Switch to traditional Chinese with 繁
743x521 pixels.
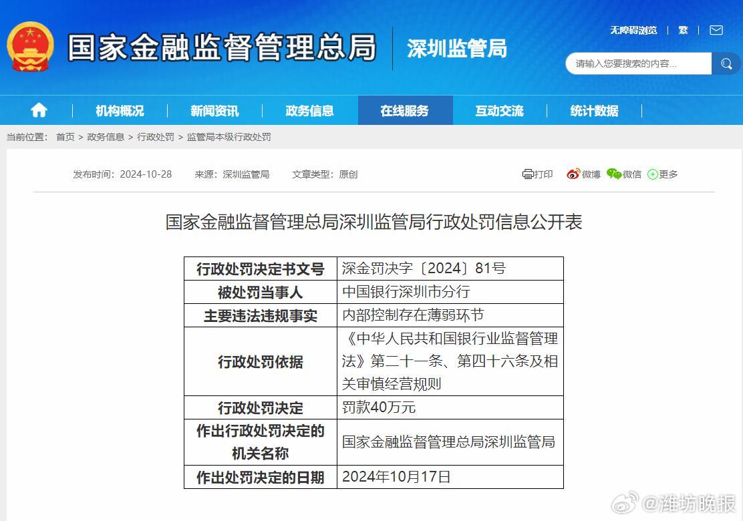click(x=683, y=30)
